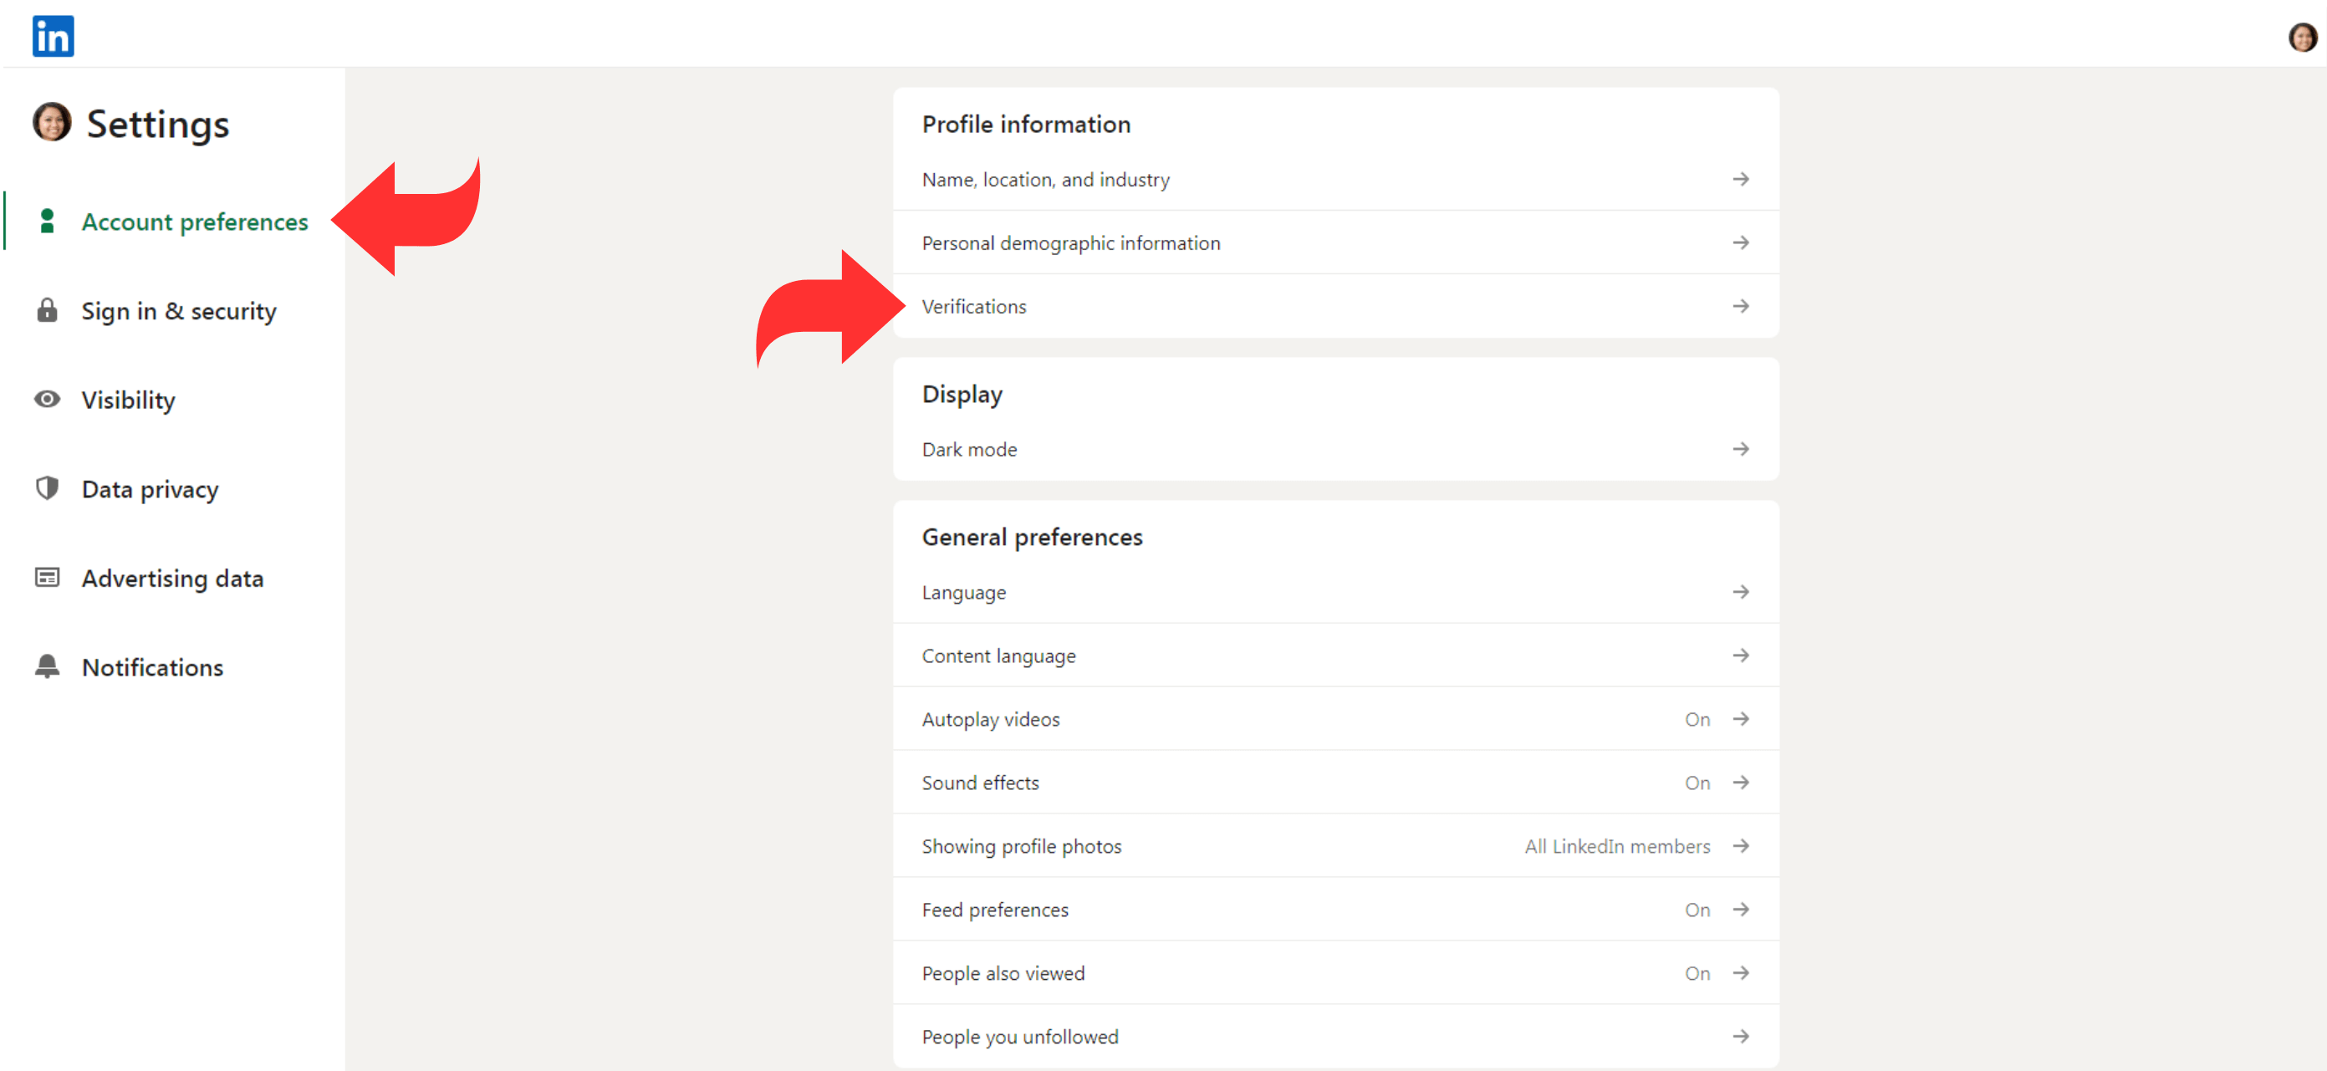Open Showing profile photos All LinkedIn members option

click(x=1616, y=846)
